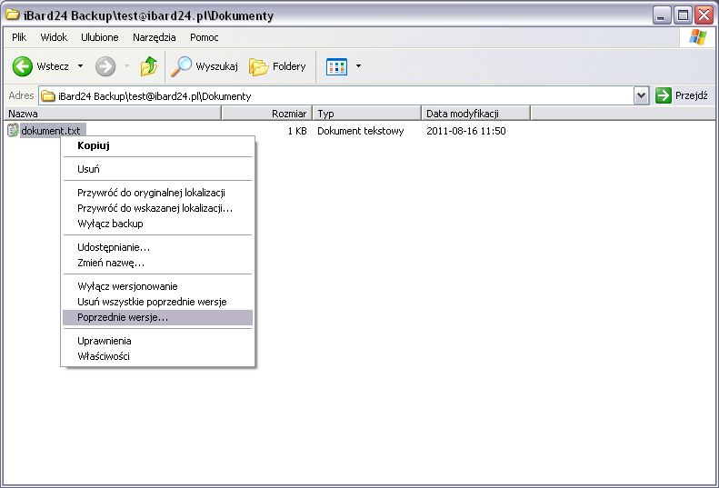Open the Plik menu

(19, 37)
